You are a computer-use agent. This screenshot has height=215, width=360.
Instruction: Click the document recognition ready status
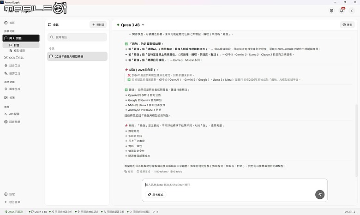tap(61, 212)
